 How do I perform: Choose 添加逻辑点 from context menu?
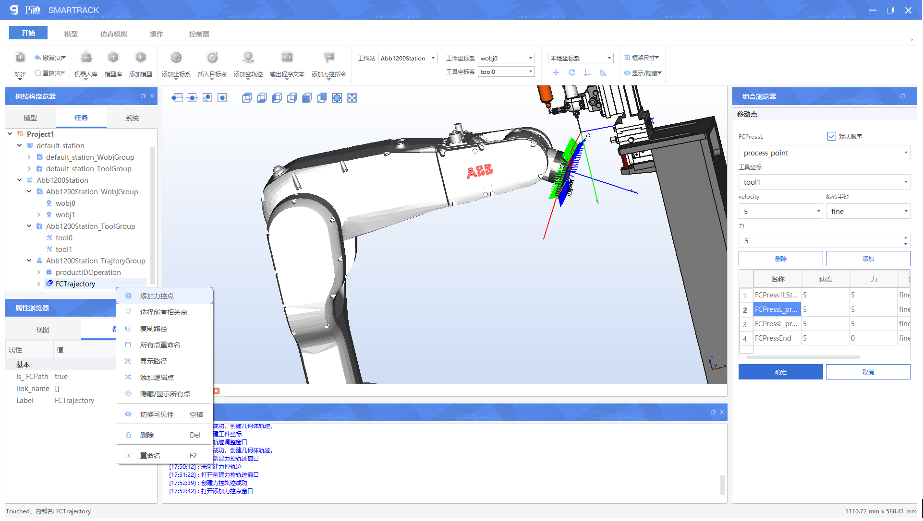(x=164, y=378)
